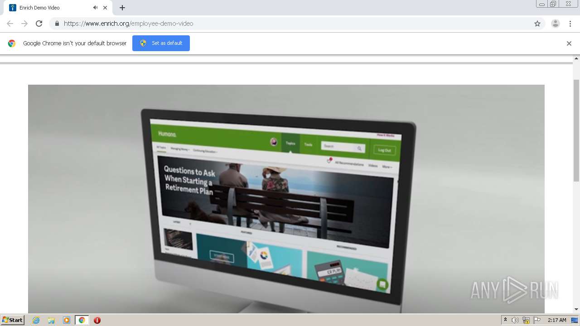Click the Enrich demo video player
This screenshot has height=326, width=580.
286,198
